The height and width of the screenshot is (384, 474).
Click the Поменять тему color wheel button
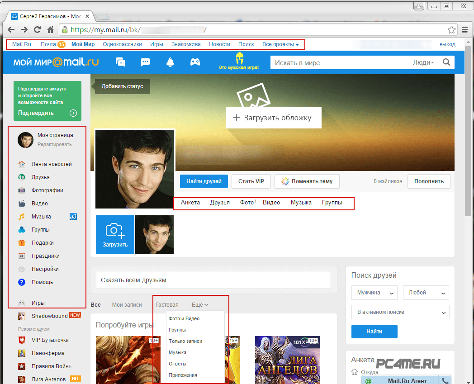[x=307, y=181]
